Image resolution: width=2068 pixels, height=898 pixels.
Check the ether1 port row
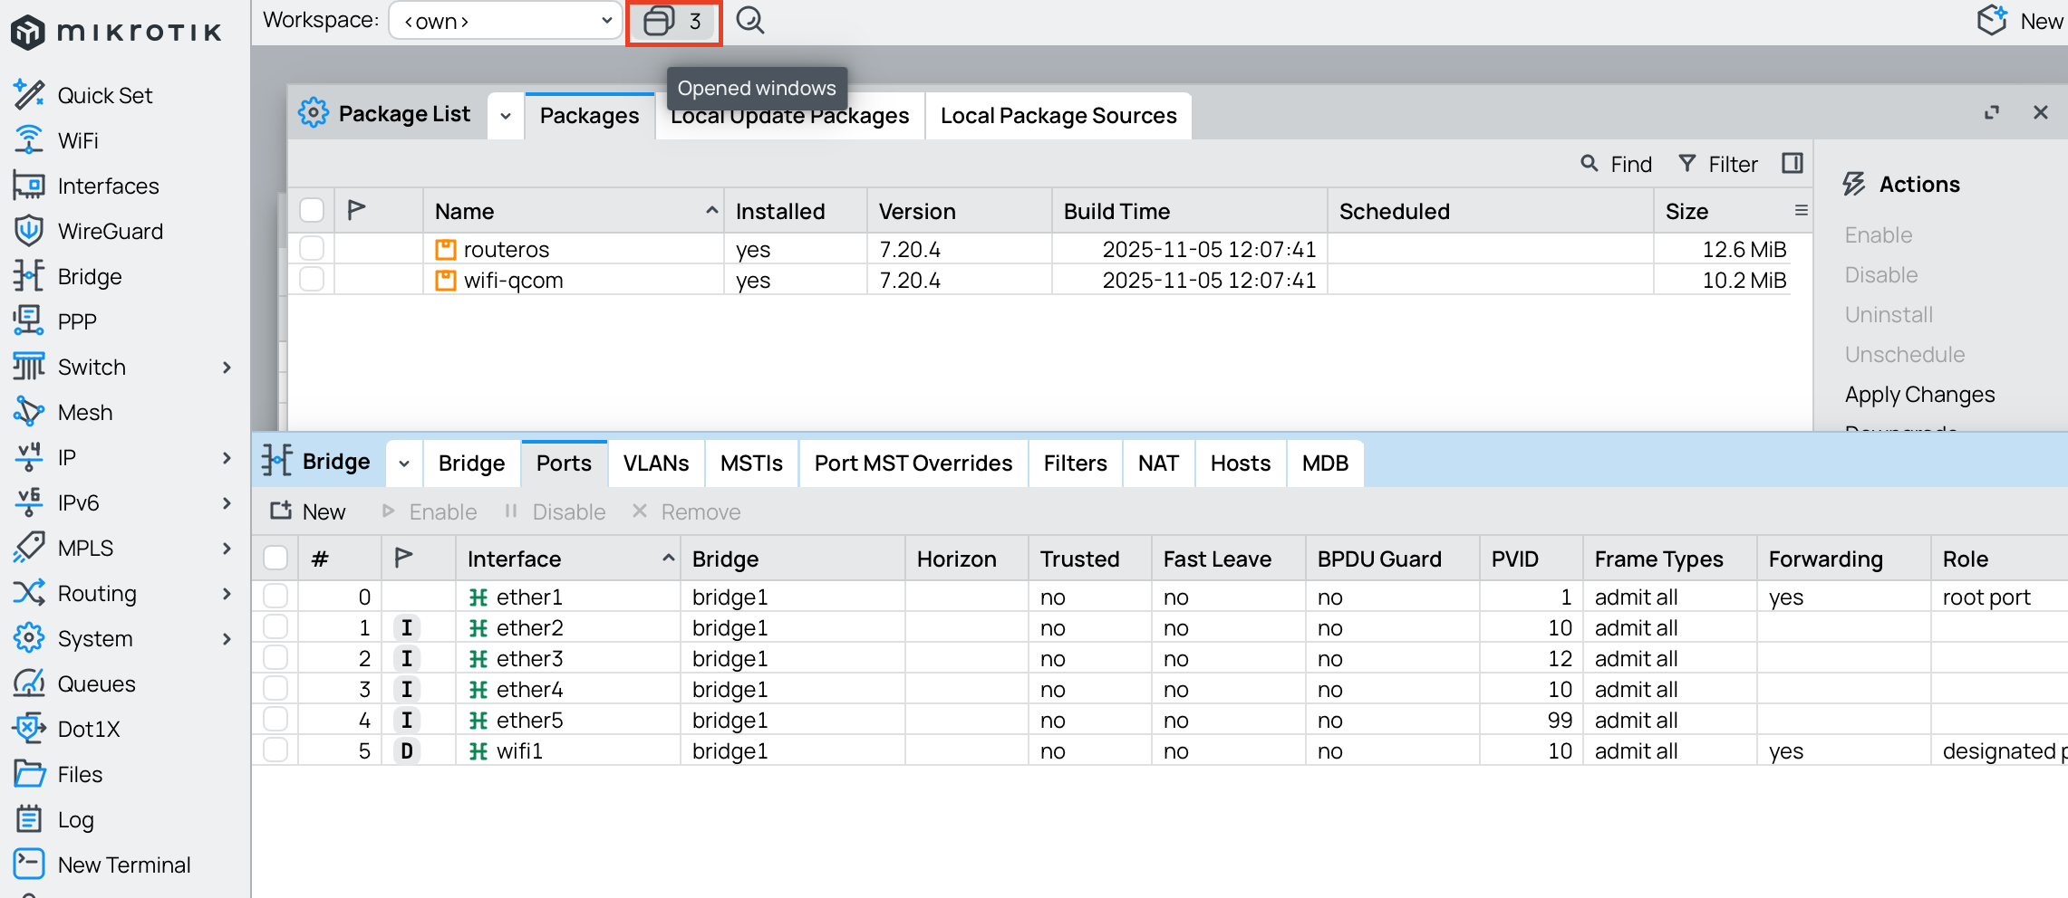[275, 596]
